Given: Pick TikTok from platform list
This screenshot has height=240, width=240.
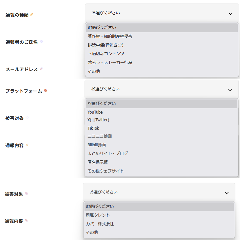Looking at the screenshot, I should (93, 128).
